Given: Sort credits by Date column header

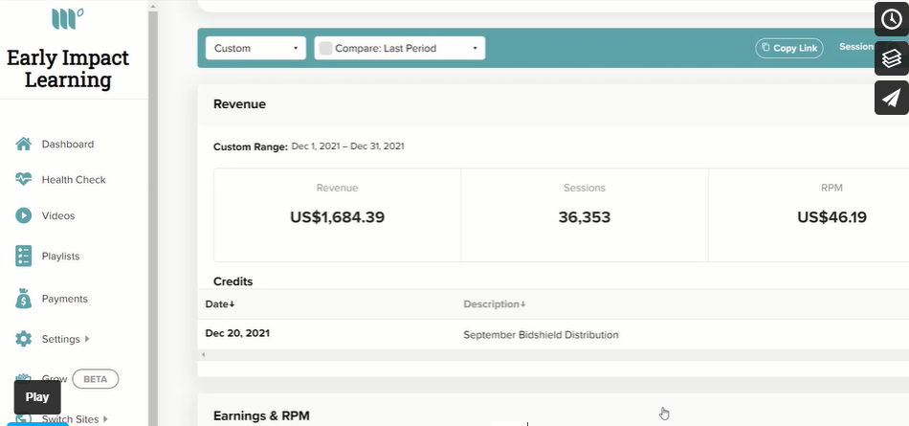Looking at the screenshot, I should 220,304.
